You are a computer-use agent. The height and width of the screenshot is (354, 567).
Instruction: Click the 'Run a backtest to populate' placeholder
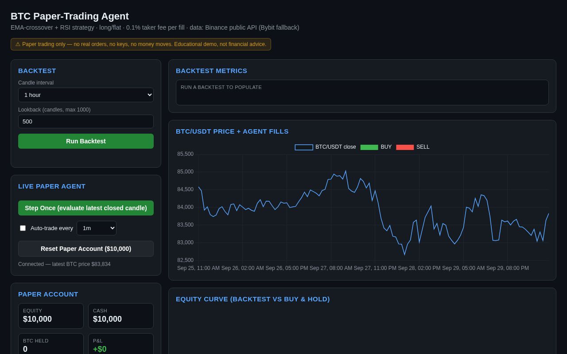pos(221,87)
